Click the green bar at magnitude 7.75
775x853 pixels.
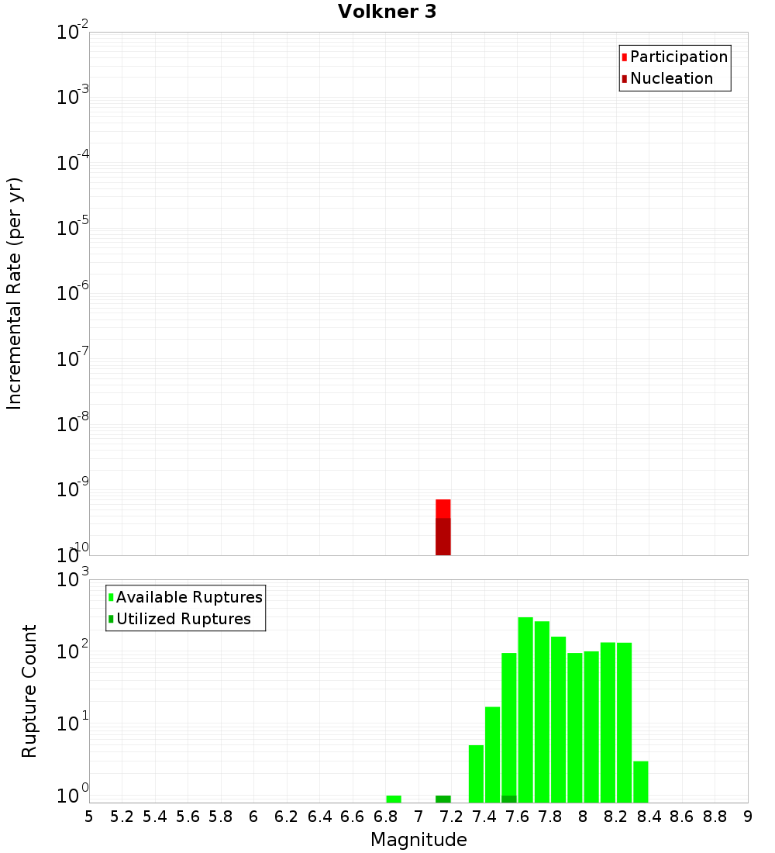(542, 712)
